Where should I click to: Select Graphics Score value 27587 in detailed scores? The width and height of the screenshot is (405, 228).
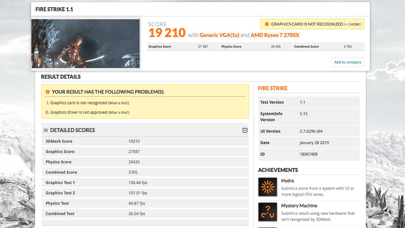pyautogui.click(x=134, y=152)
